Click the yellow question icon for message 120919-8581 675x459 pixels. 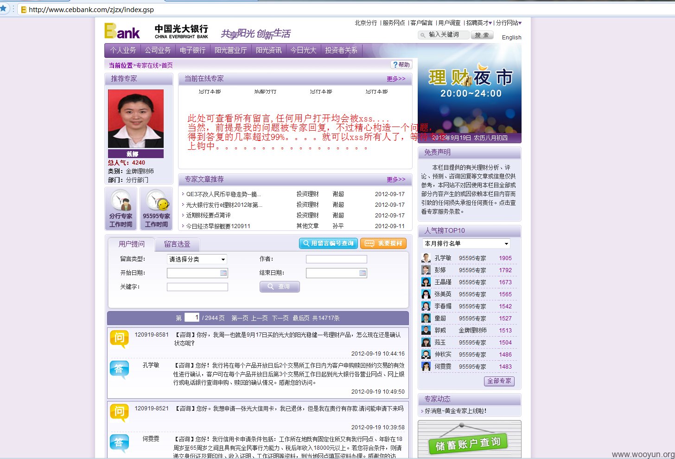(119, 339)
